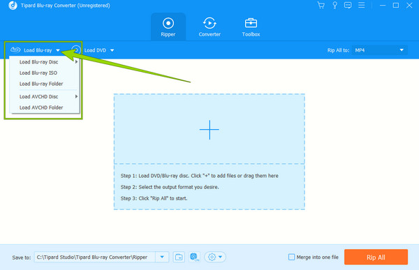Click the Step 3 instruction text
Image resolution: width=419 pixels, height=270 pixels.
pyautogui.click(x=154, y=198)
